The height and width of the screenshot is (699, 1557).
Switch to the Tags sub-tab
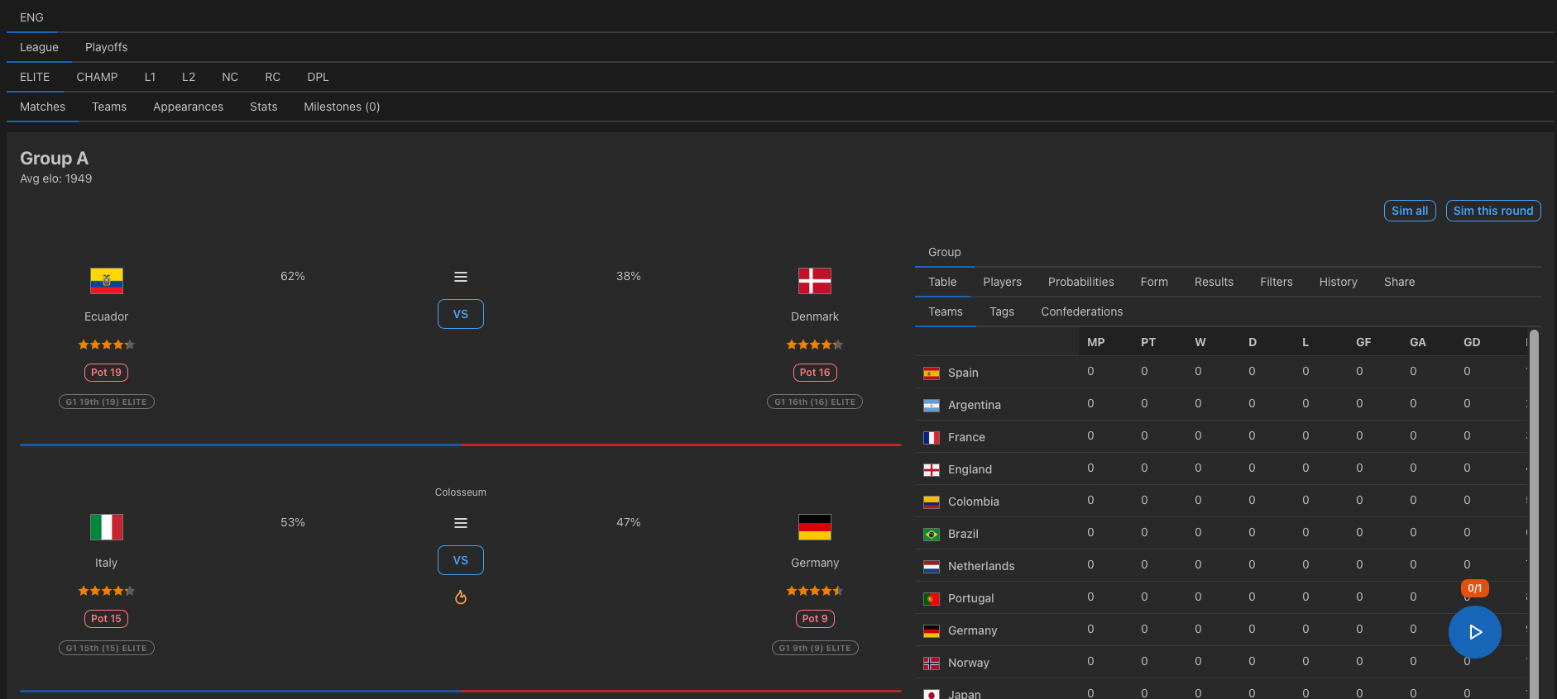tap(1002, 311)
